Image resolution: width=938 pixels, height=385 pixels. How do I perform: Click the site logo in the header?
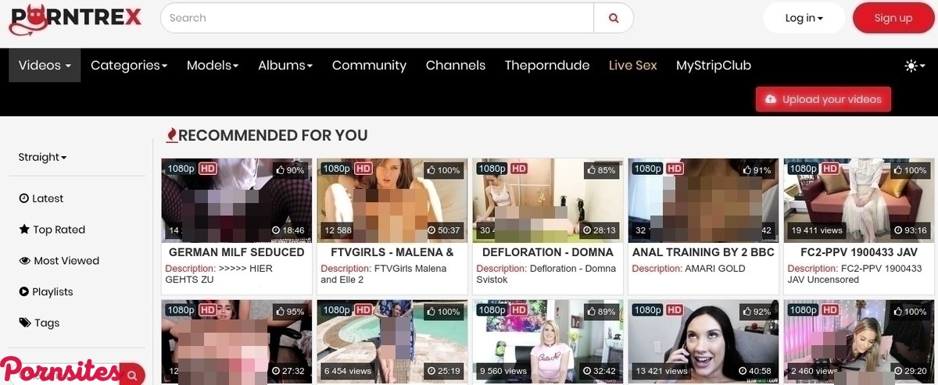coord(75,19)
